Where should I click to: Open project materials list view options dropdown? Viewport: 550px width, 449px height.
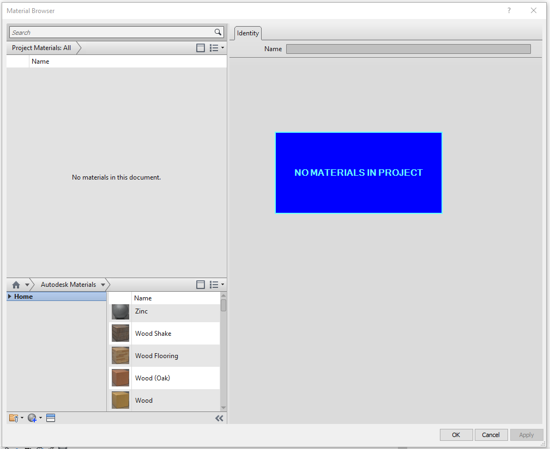(x=217, y=48)
